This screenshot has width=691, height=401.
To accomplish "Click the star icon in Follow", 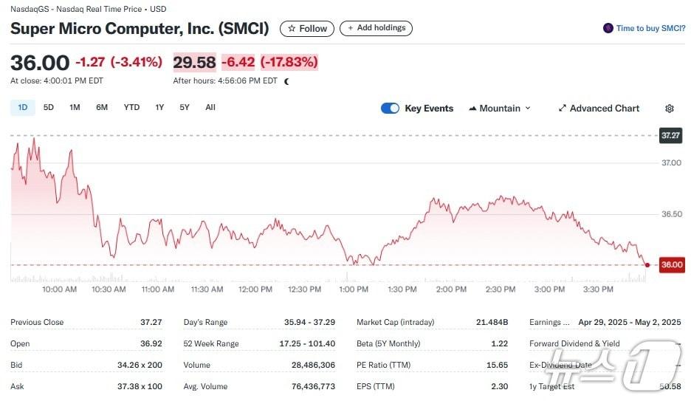I will (x=292, y=29).
